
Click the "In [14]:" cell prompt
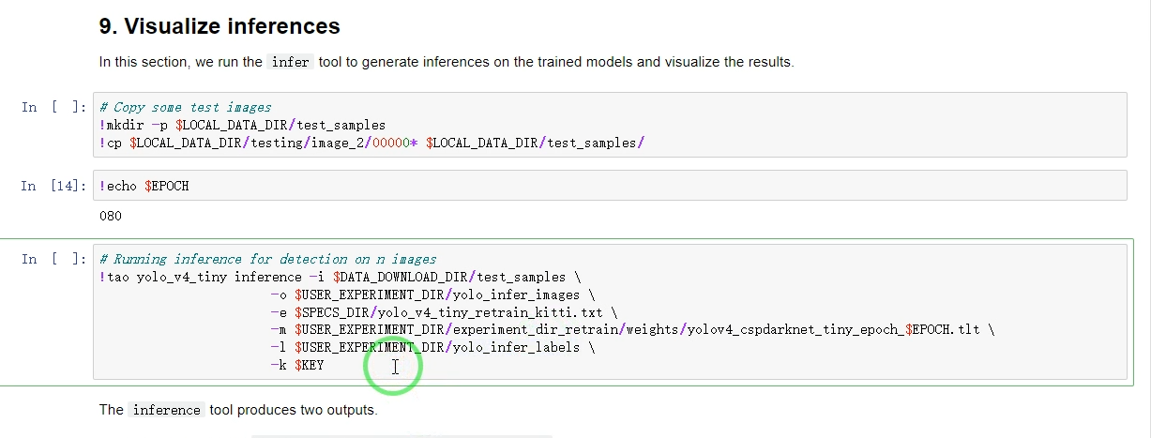(55, 186)
